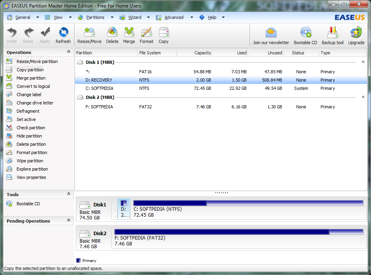Image resolution: width=371 pixels, height=275 pixels.
Task: Select the Resize/Move toolbar tool
Action: click(x=89, y=35)
